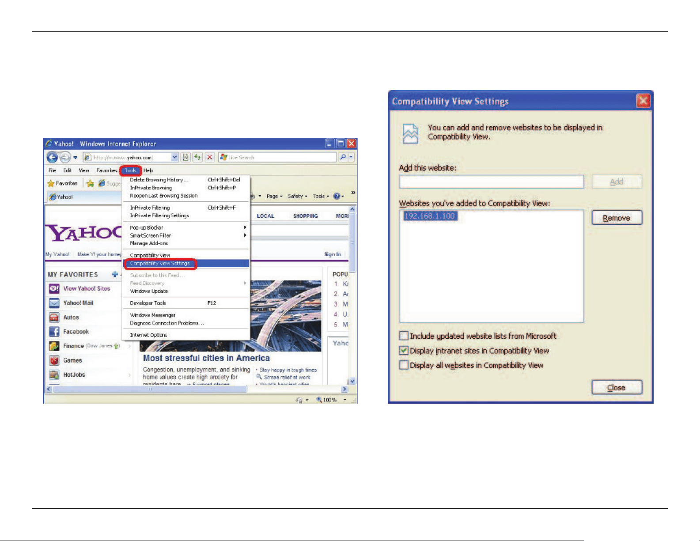Select the Yahoo! browser tab

click(x=83, y=197)
